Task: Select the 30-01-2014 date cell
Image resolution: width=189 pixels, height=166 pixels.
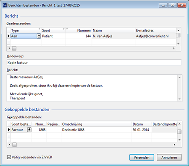Action: (142, 130)
